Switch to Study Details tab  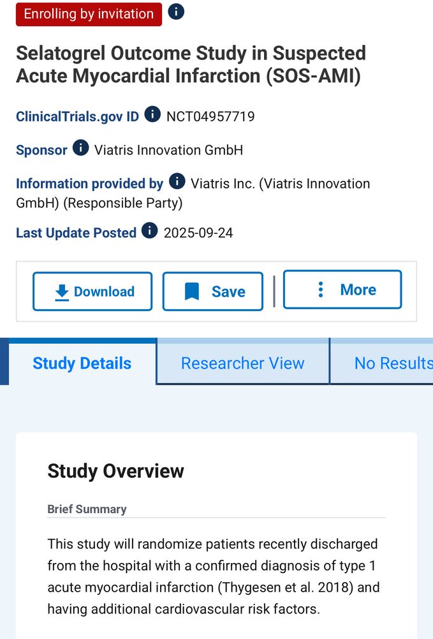pyautogui.click(x=82, y=363)
